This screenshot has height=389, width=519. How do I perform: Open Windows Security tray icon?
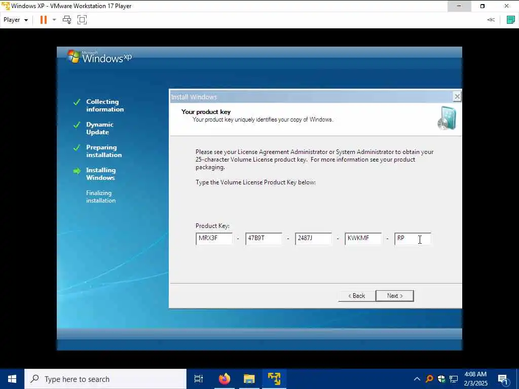pyautogui.click(x=441, y=379)
